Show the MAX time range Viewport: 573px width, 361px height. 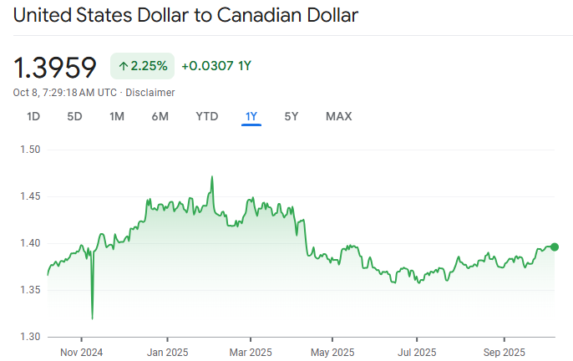coord(338,116)
